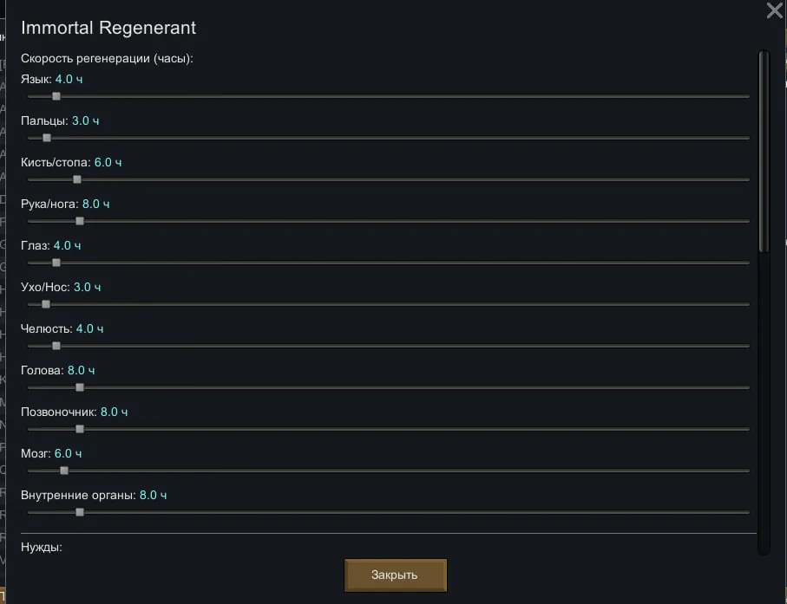Click the Язык slider handle
787x604 pixels.
[56, 96]
